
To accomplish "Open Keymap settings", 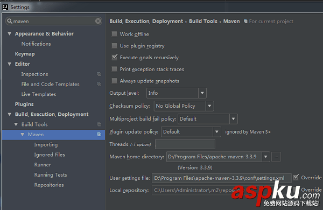I will pos(25,54).
